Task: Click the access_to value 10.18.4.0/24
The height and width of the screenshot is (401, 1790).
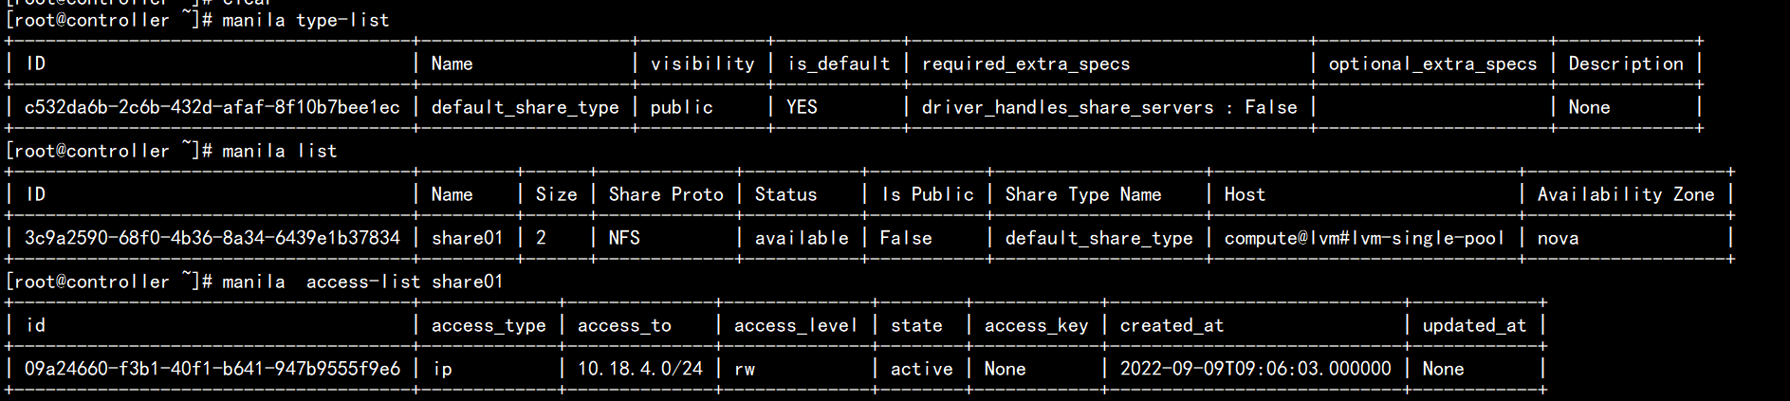Action: pos(640,369)
